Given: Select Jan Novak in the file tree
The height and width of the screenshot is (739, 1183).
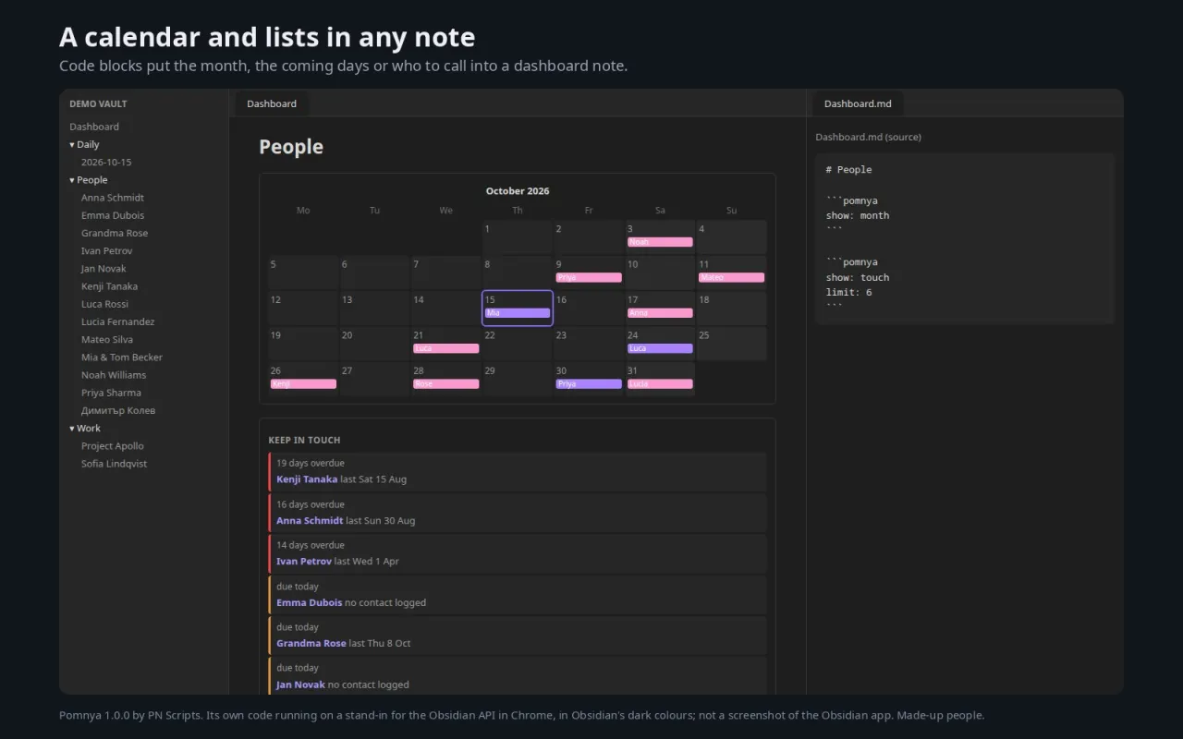Looking at the screenshot, I should (x=104, y=269).
